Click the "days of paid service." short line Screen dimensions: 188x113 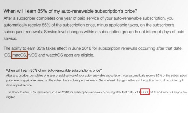pos(19,85)
